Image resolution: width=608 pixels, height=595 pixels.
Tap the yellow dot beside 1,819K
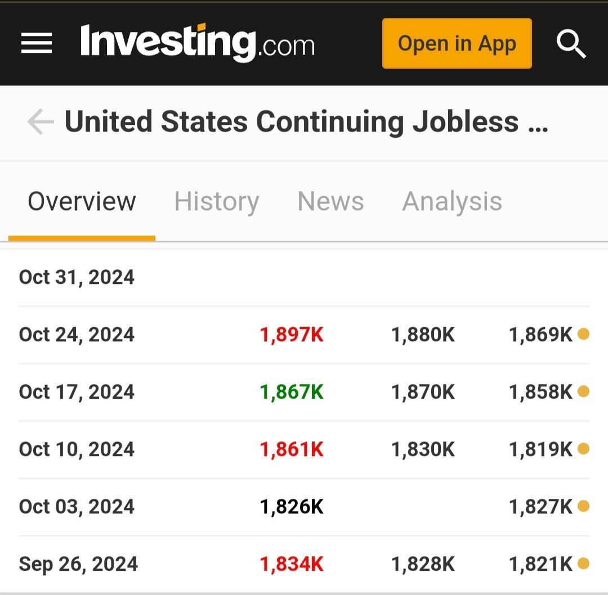[x=583, y=449]
